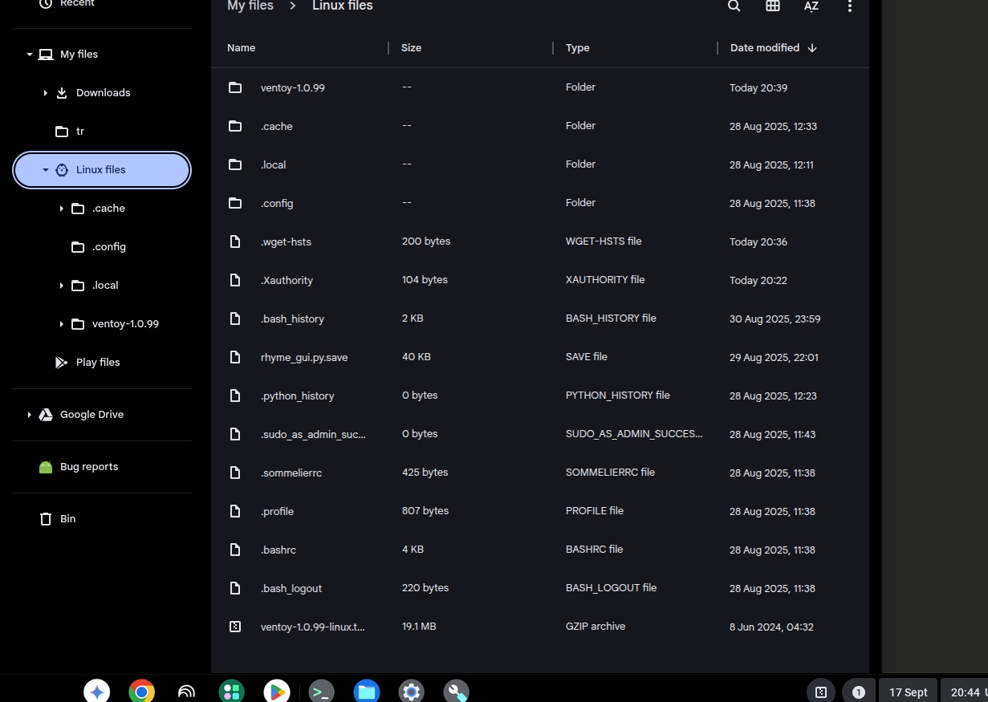Open Google Chrome from the shelf
The width and height of the screenshot is (988, 702).
[x=142, y=692]
